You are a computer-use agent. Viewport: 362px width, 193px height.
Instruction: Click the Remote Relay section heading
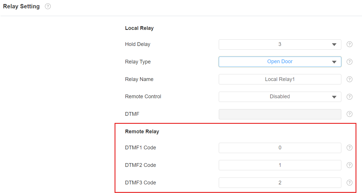click(142, 132)
